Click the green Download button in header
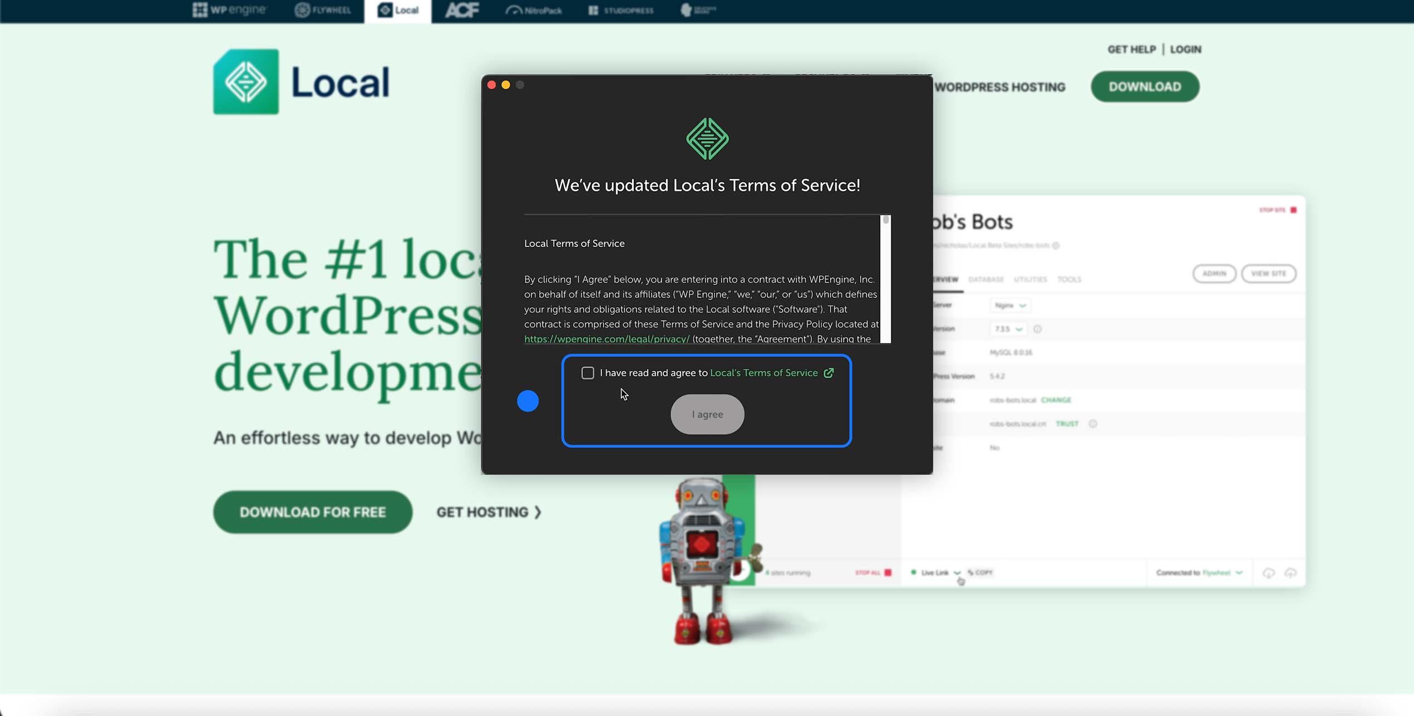 pos(1145,87)
